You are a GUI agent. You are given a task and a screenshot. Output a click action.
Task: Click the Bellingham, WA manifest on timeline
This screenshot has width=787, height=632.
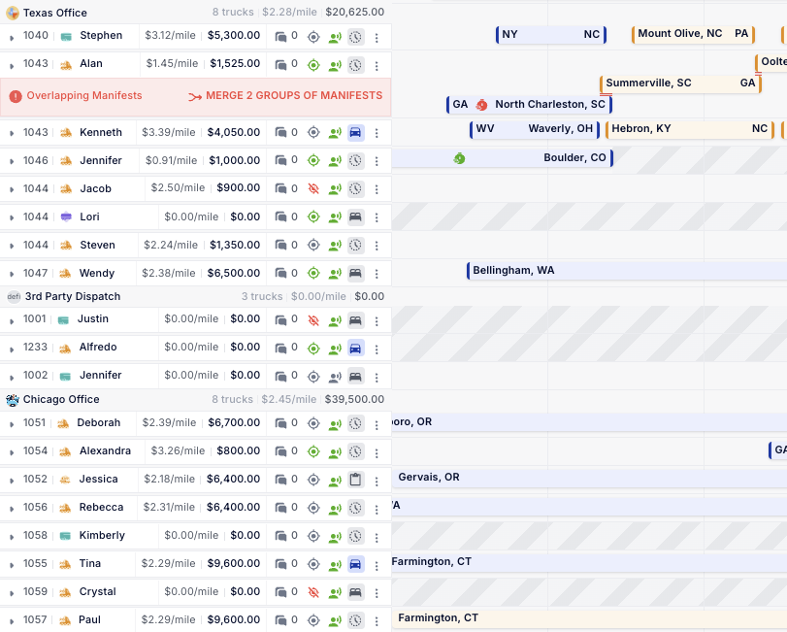[x=621, y=271]
